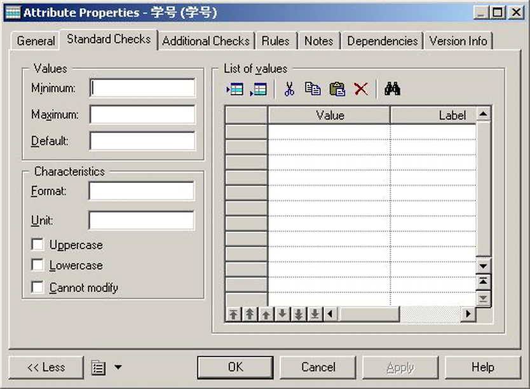Image resolution: width=530 pixels, height=389 pixels.
Task: Click the horizontal scrollbar thumb in values list
Action: pos(370,314)
